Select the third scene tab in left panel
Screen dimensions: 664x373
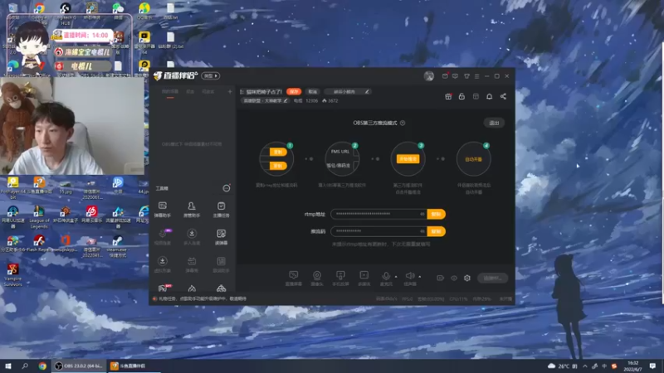pos(208,92)
